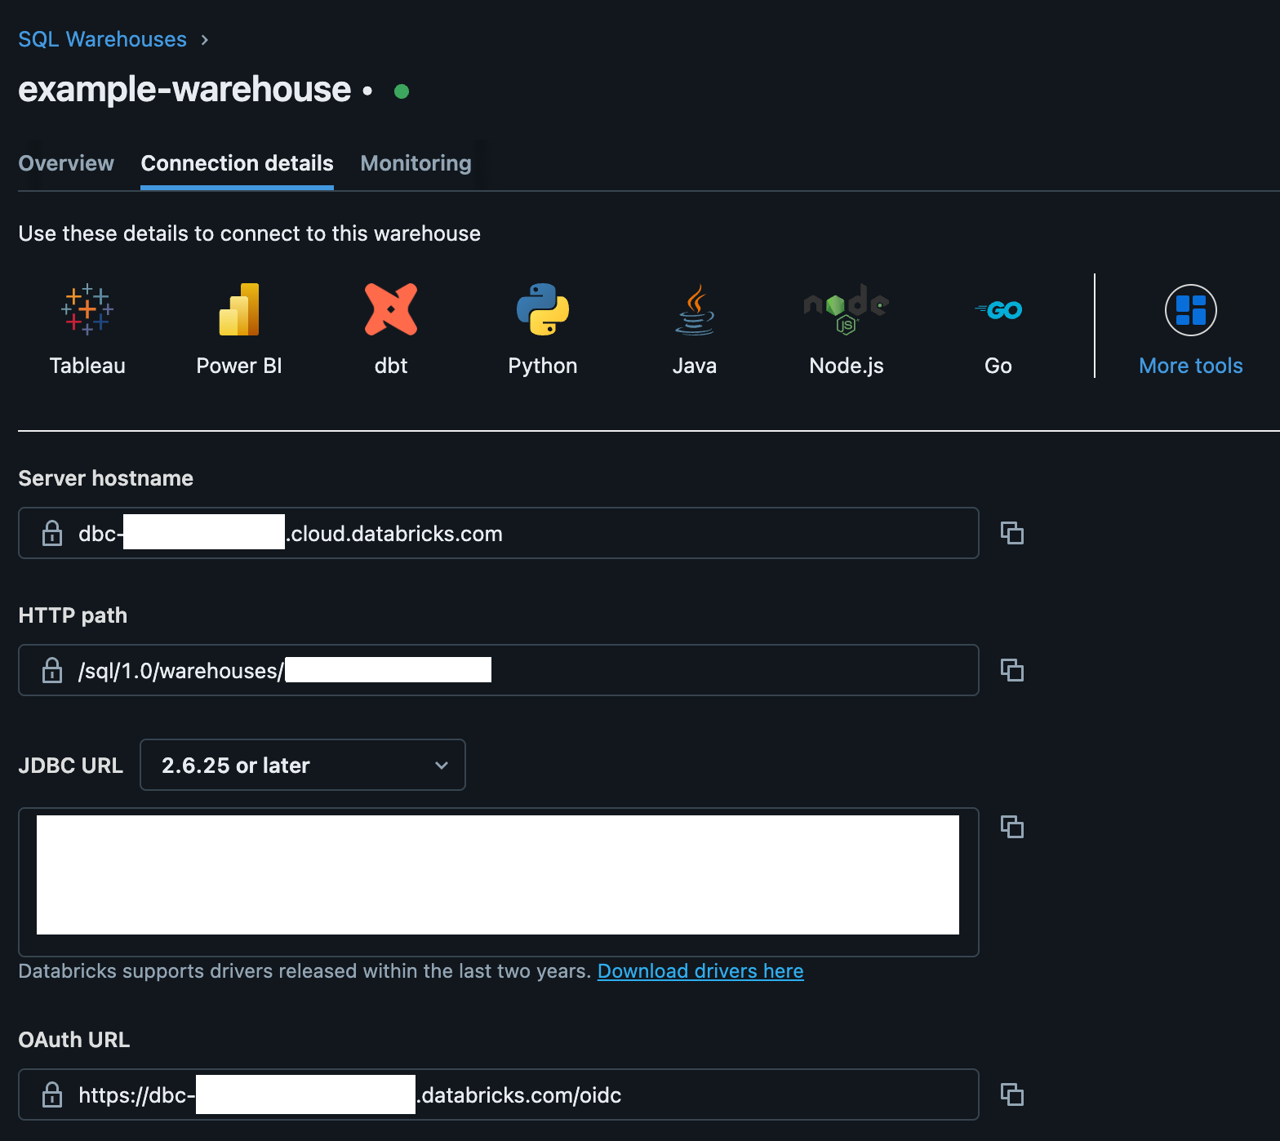Copy the Server hostname value
Viewport: 1280px width, 1141px height.
coord(1012,533)
